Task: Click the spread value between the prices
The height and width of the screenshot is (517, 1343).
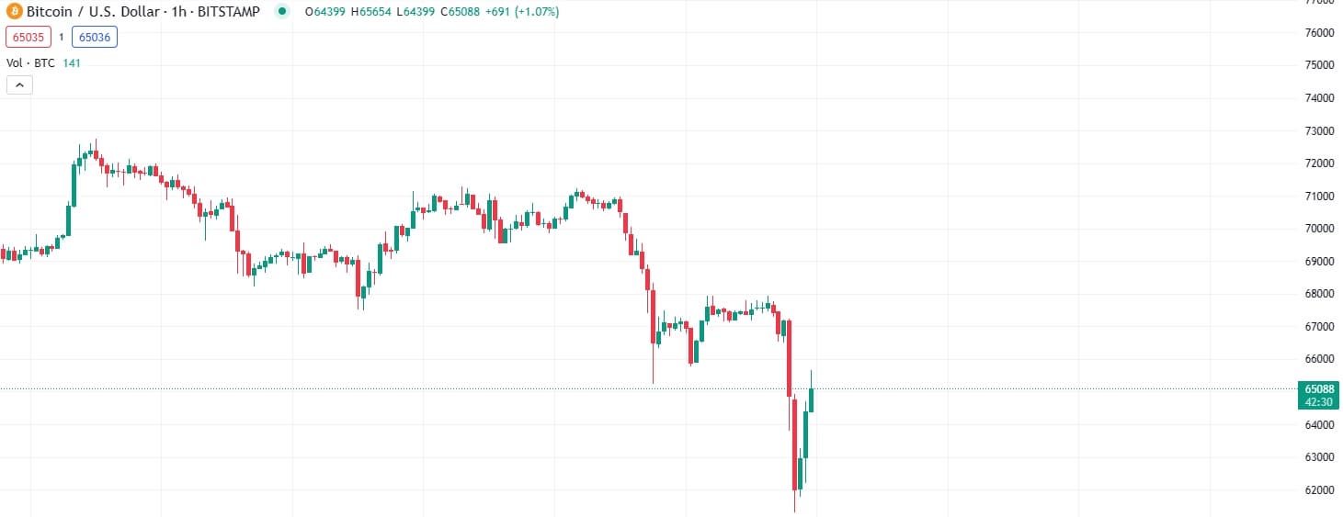Action: click(61, 37)
